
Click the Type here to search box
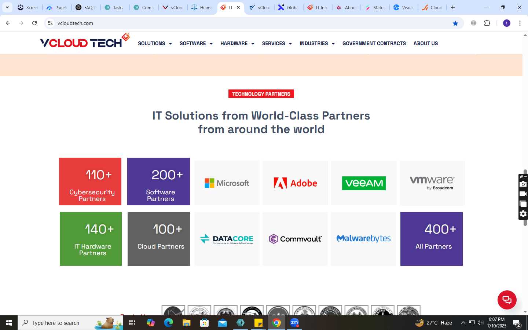coord(70,323)
